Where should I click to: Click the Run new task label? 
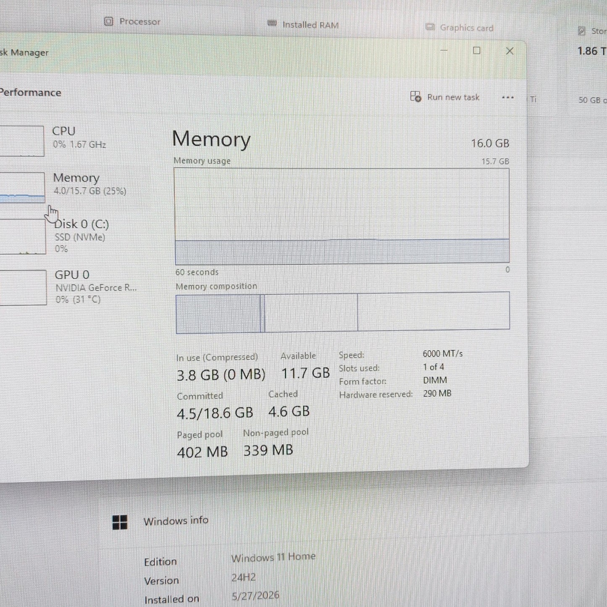click(x=453, y=97)
